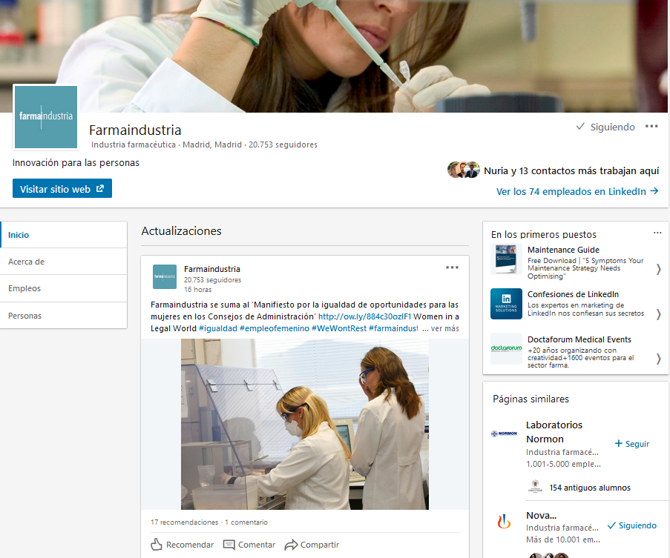The width and height of the screenshot is (670, 558).
Task: Open 154 antiguos alumnos text
Action: (x=590, y=488)
